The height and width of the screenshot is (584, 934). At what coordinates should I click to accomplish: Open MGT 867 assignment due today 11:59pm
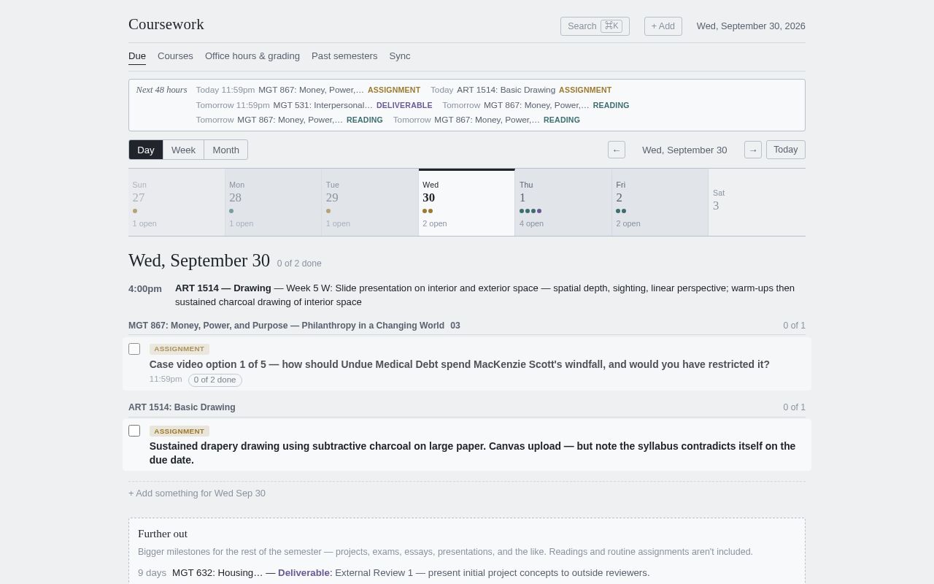click(x=308, y=90)
